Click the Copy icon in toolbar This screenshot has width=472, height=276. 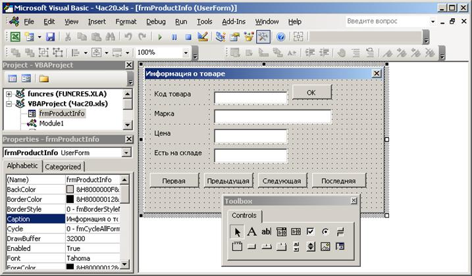coord(82,37)
